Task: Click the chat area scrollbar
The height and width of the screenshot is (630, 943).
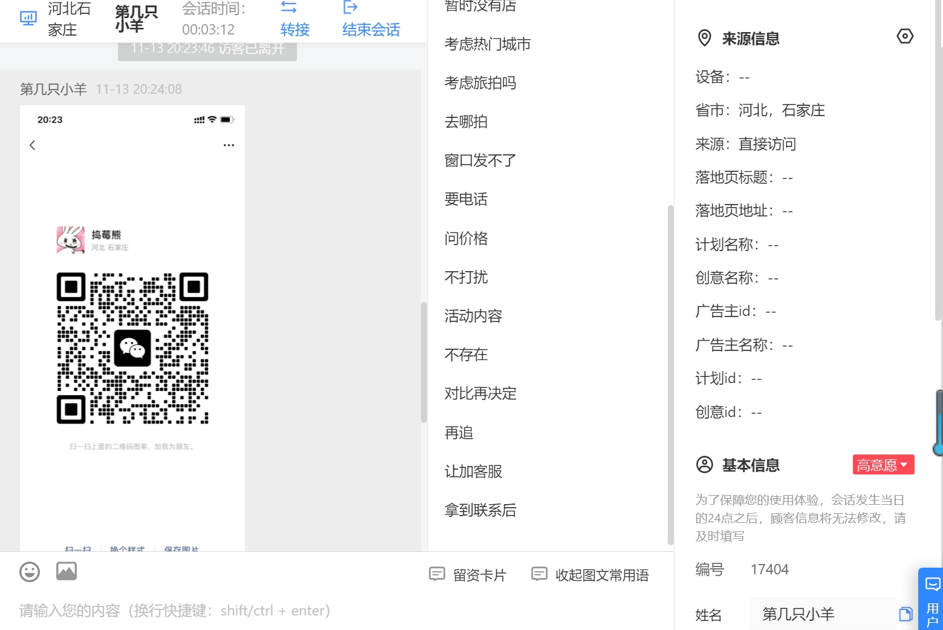Action: point(424,362)
